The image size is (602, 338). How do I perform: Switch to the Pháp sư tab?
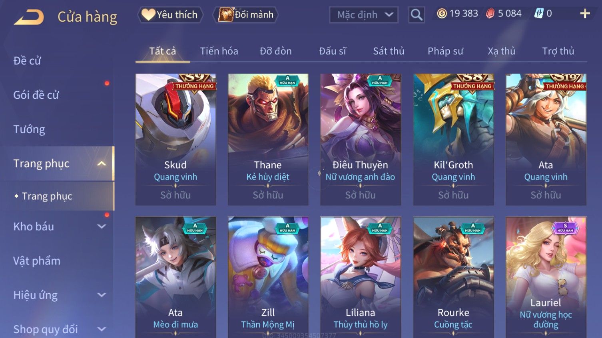[x=445, y=51]
